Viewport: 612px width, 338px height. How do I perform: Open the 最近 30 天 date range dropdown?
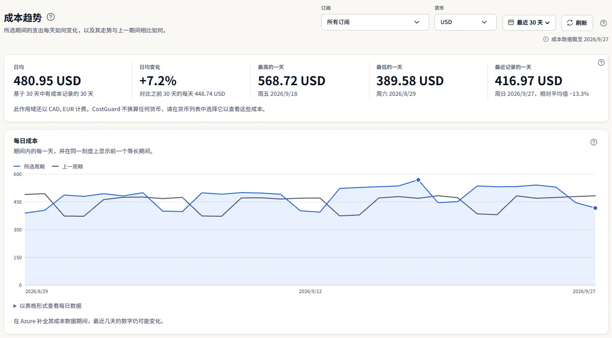click(529, 23)
